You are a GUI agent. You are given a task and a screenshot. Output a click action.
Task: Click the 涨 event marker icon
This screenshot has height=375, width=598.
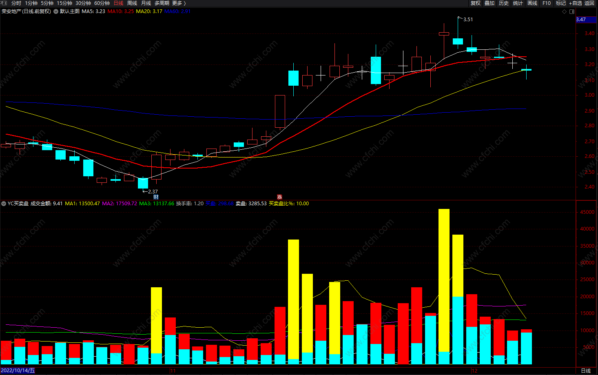click(x=279, y=197)
